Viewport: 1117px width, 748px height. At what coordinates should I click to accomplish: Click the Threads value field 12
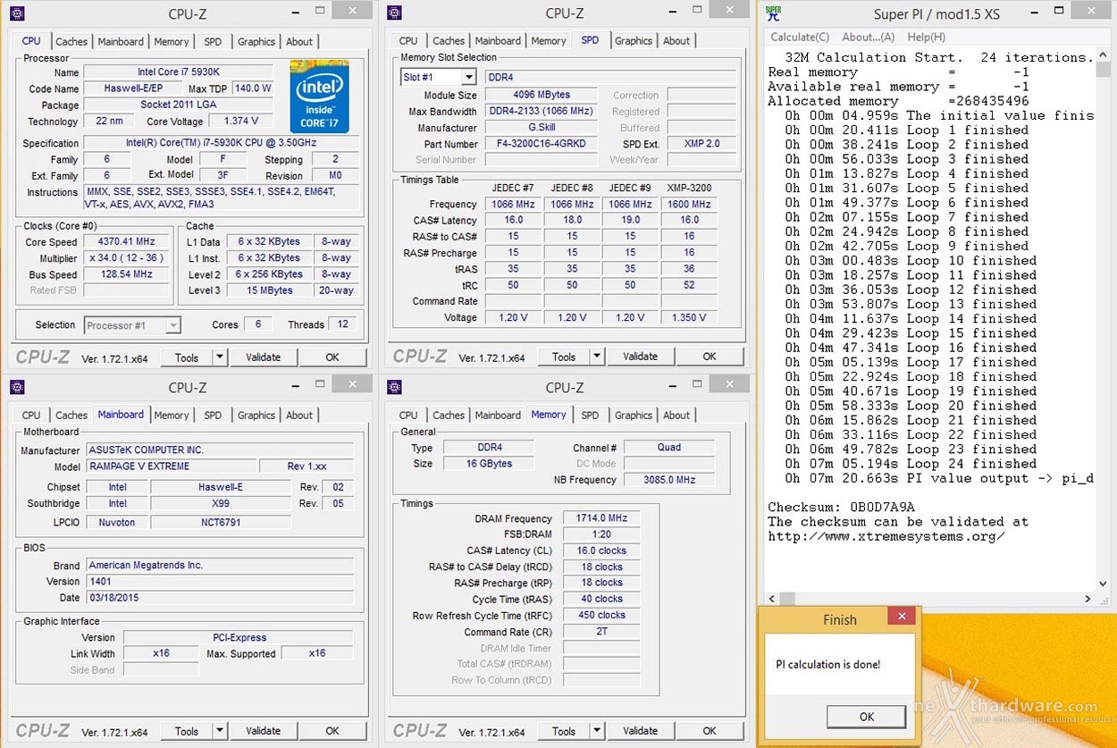coord(343,324)
